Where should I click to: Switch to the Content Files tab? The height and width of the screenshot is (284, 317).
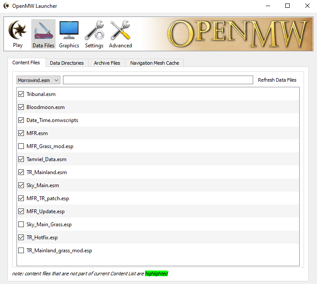26,63
